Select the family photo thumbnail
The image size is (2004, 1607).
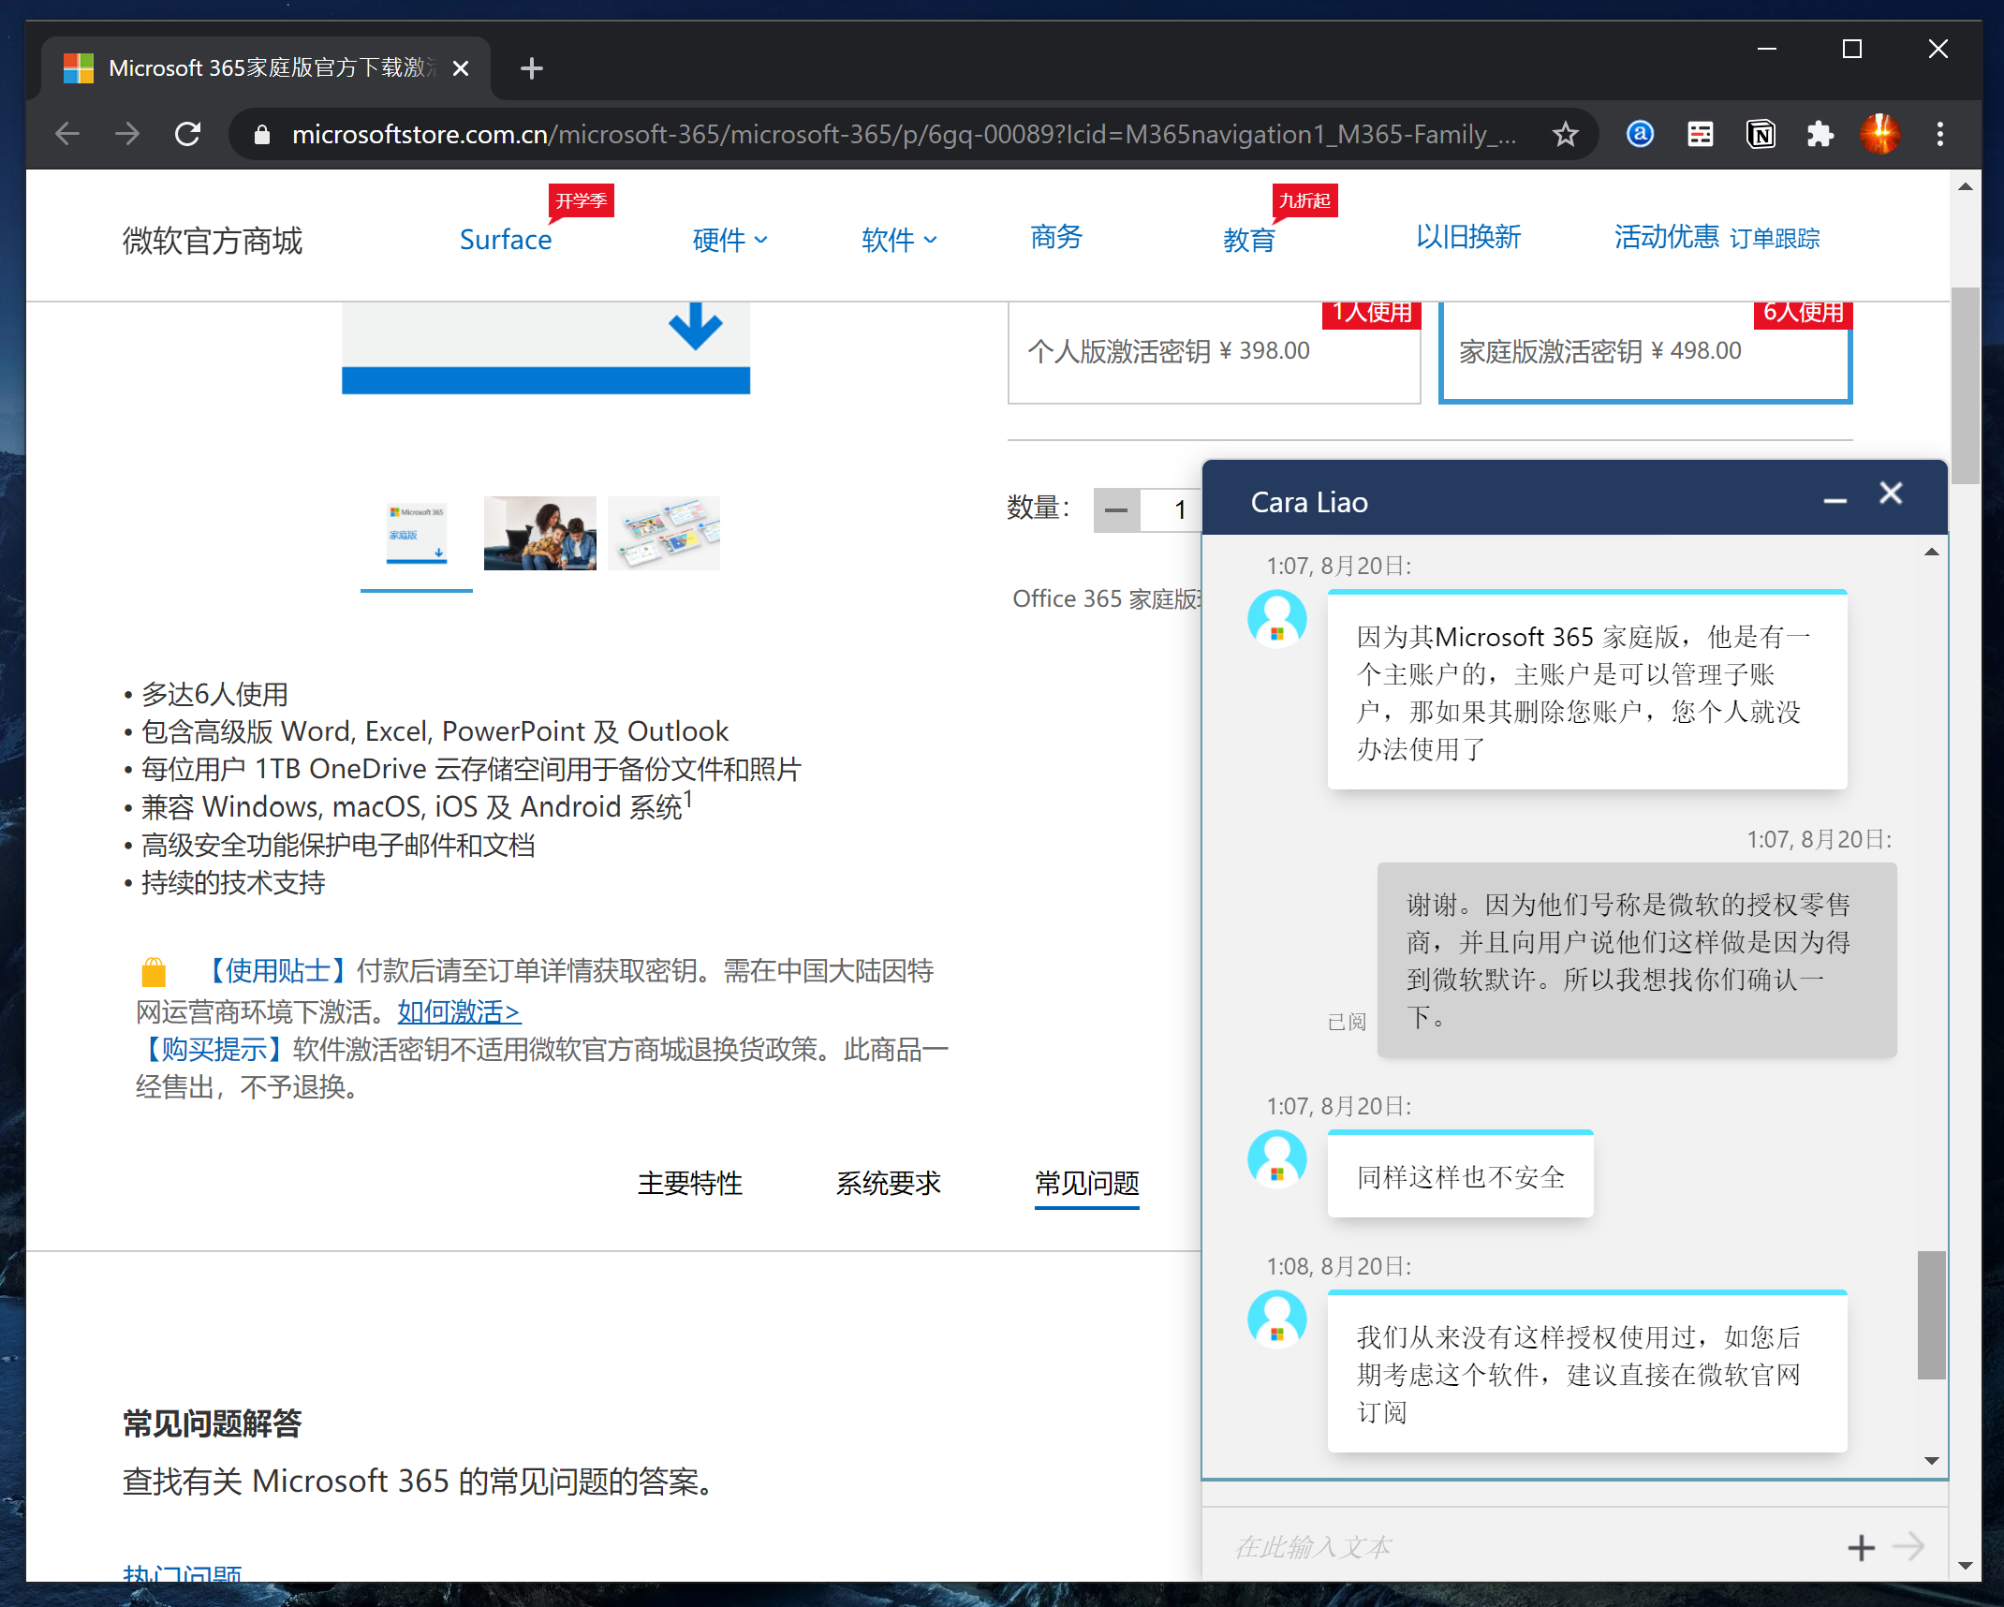tap(539, 533)
